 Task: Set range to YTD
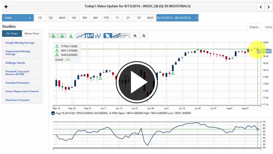pyautogui.click(x=106, y=18)
